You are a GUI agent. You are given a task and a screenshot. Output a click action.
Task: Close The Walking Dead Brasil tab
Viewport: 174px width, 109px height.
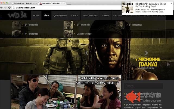pyautogui.click(x=64, y=4)
